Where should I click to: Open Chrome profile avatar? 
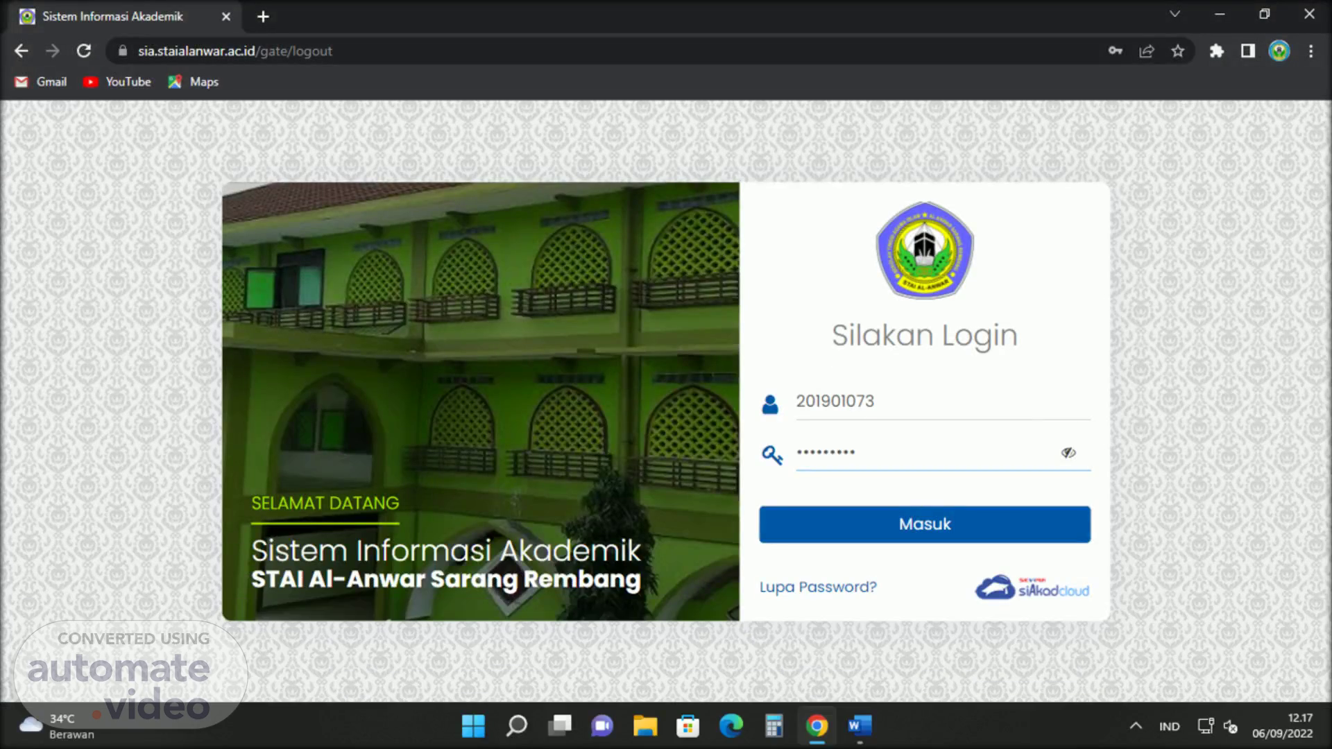pyautogui.click(x=1279, y=51)
